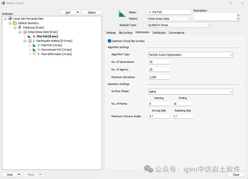This screenshot has width=248, height=179.
Task: Select the 5 - Post deformation analysis icon
Action: click(x=35, y=54)
